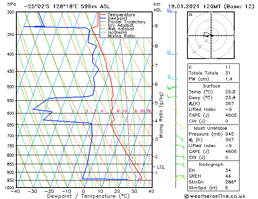Click the weatheronline.co.uk copyright link
The image size is (258, 199).
coord(215,196)
